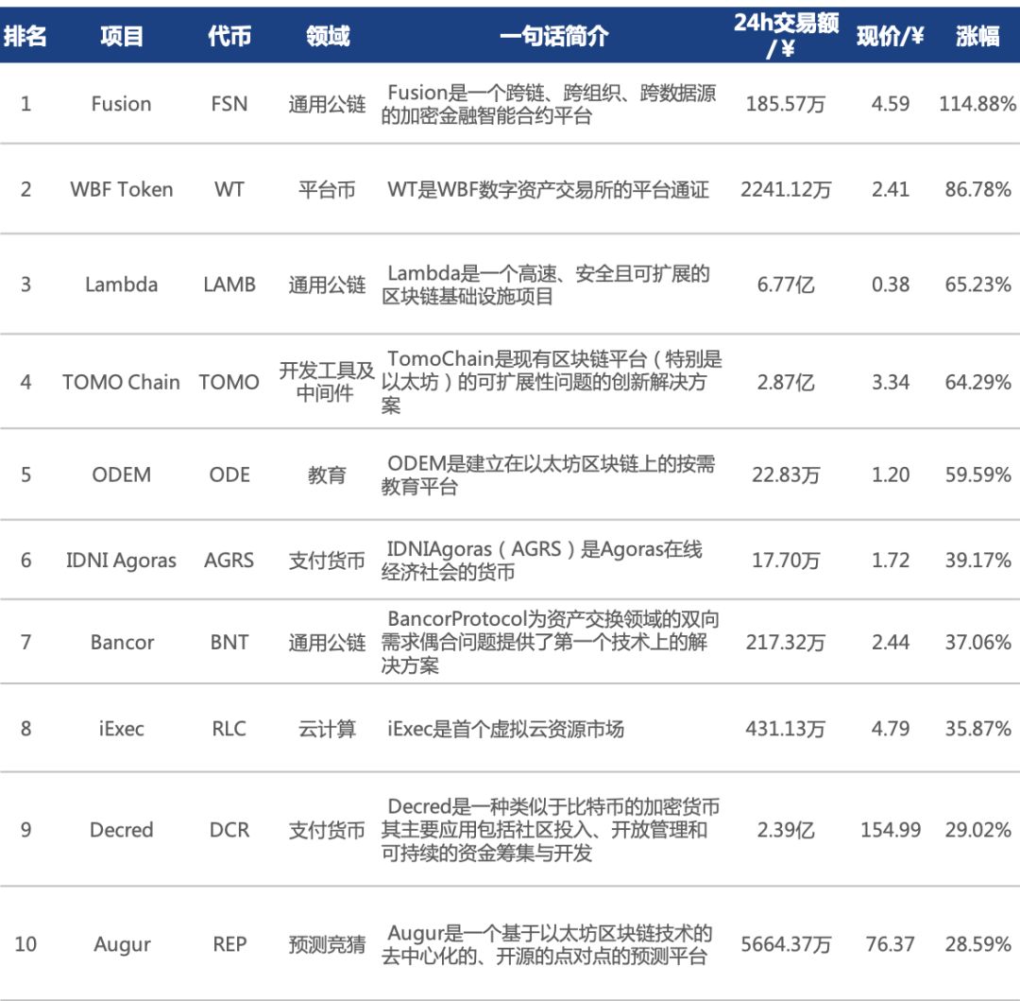
Task: Click the 76.37 price cell
Action: [x=890, y=944]
